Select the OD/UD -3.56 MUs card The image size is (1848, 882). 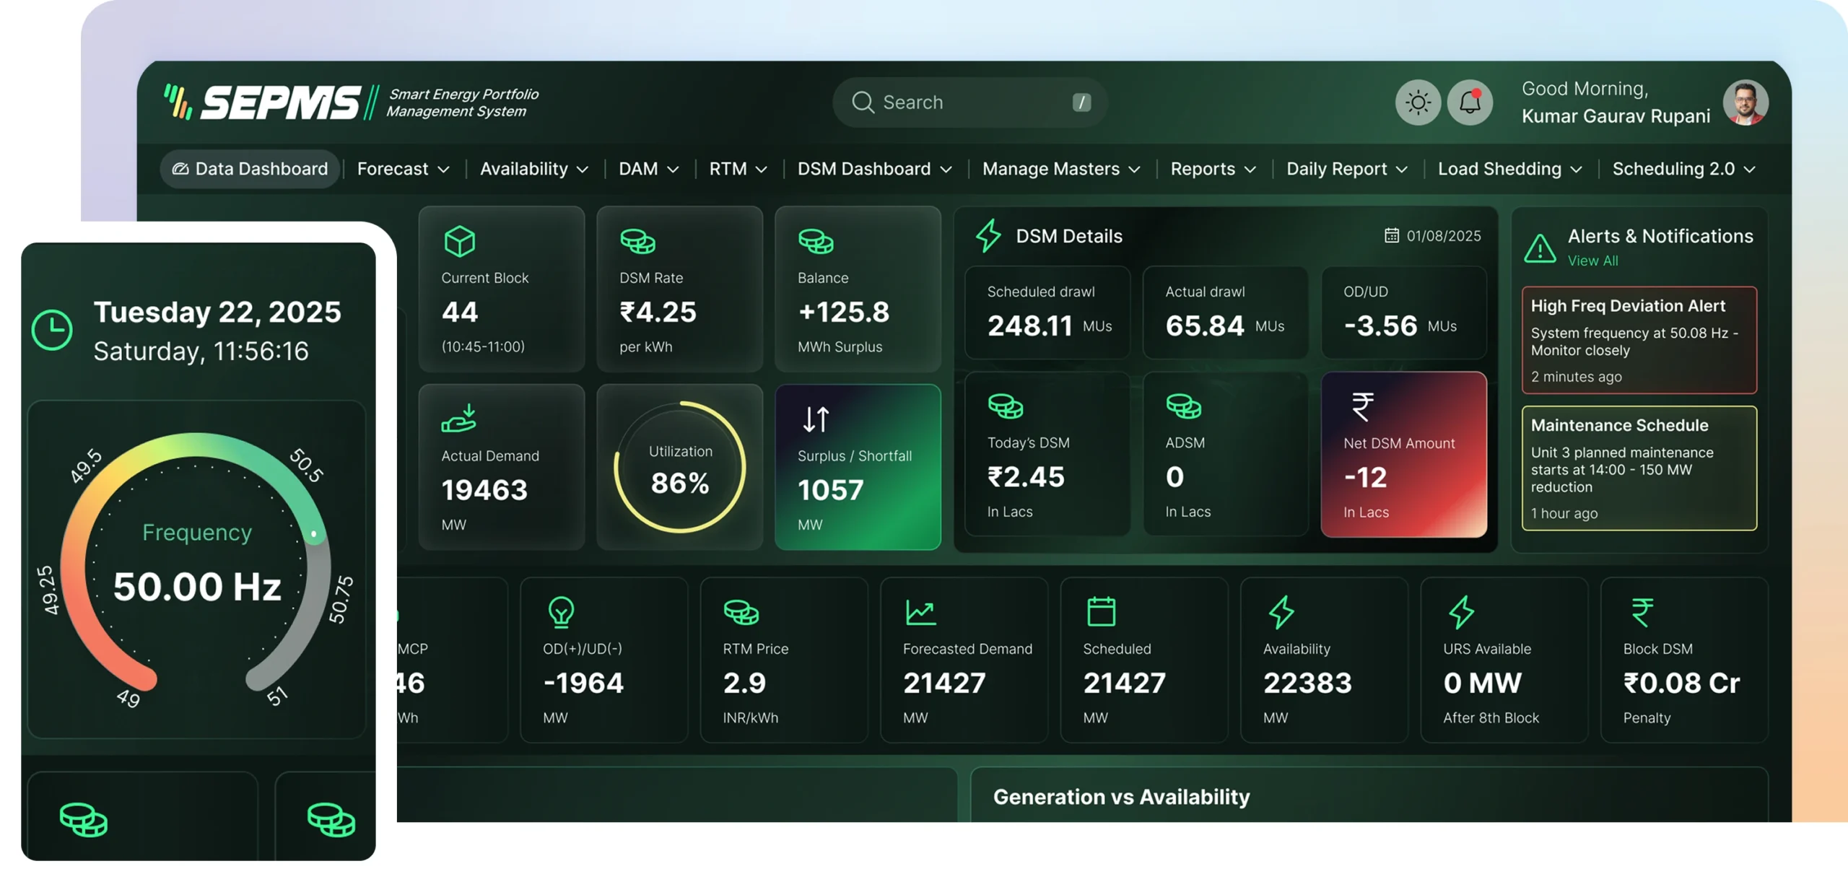tap(1404, 312)
